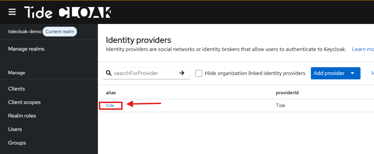Click the alias column header

tap(111, 93)
